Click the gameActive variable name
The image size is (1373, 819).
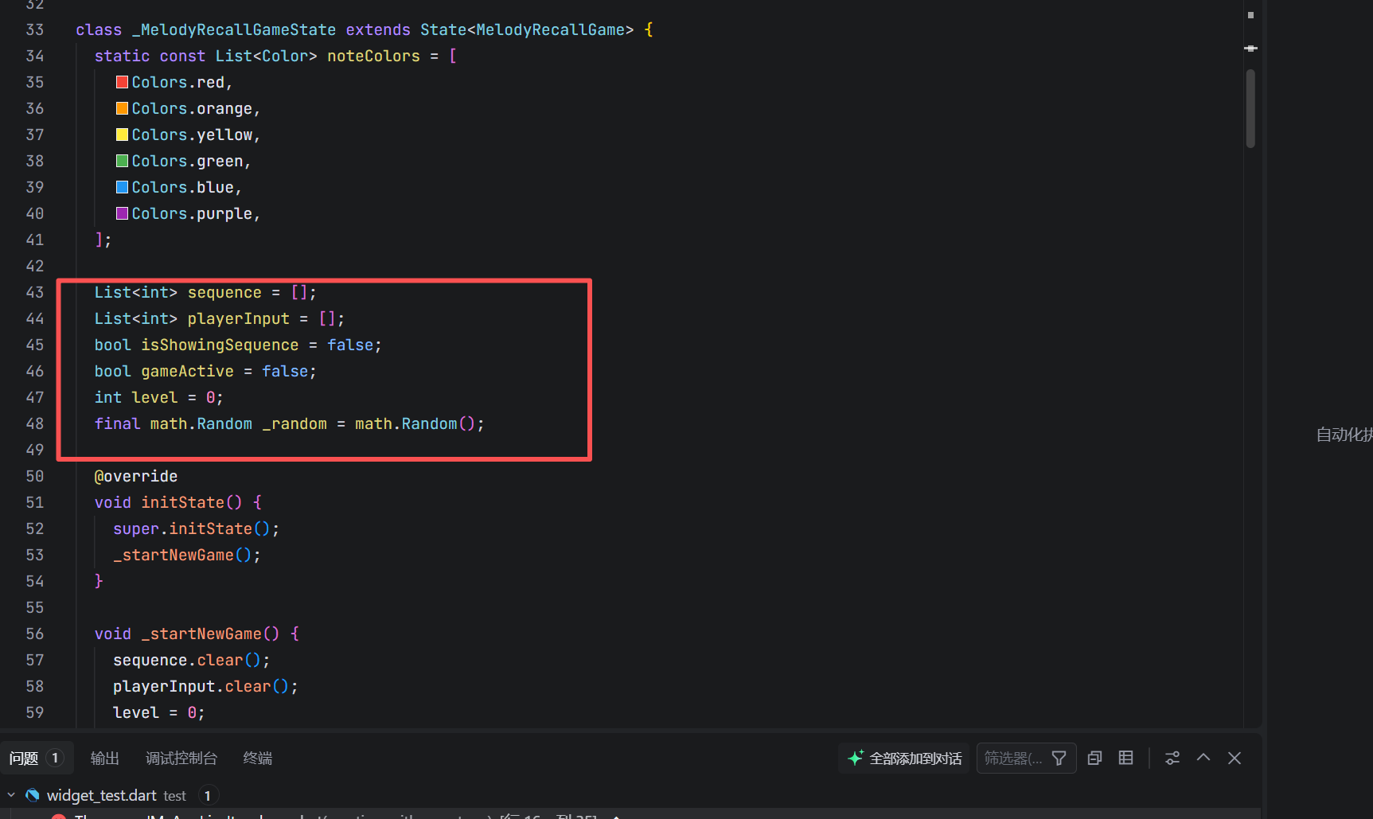click(188, 371)
